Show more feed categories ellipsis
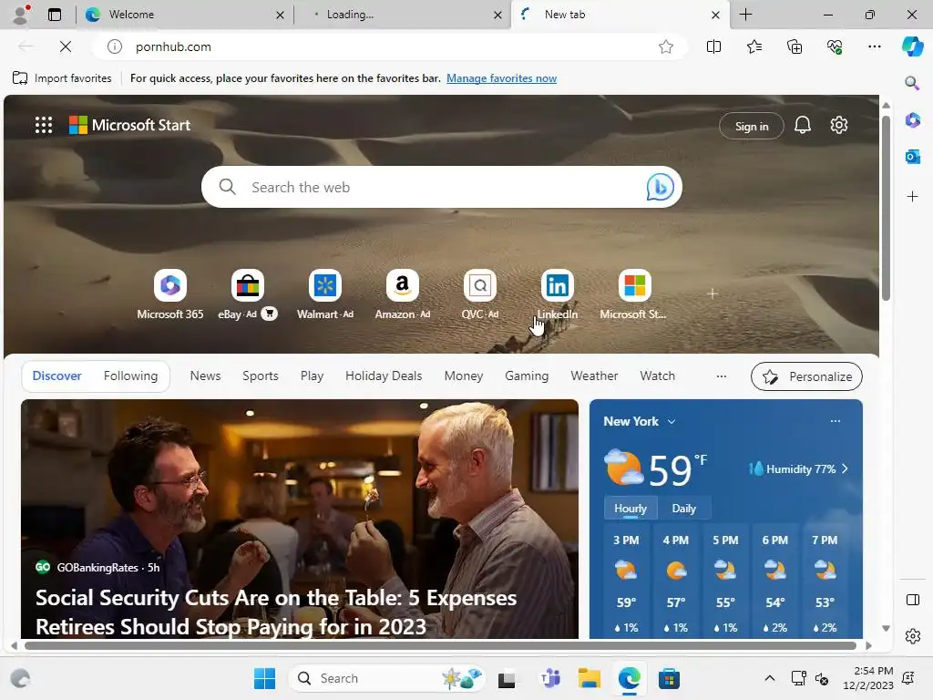Image resolution: width=933 pixels, height=700 pixels. (x=722, y=376)
